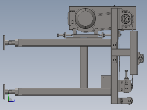Click the green Y axis arrow of the triad
This screenshot has height=110, width=147.
click(9, 98)
